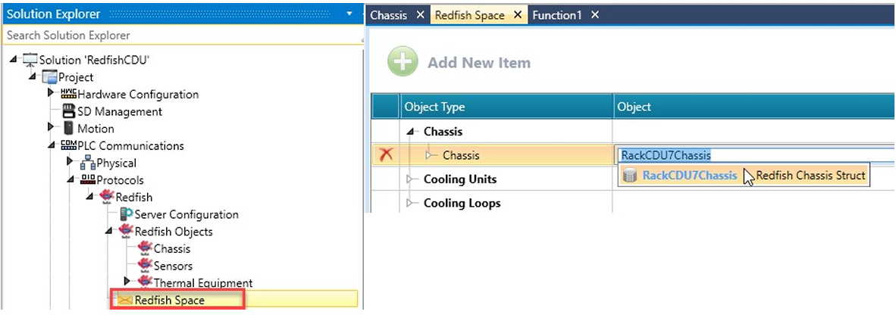Click the SD Management card icon
Image resolution: width=896 pixels, height=324 pixels.
tap(69, 111)
